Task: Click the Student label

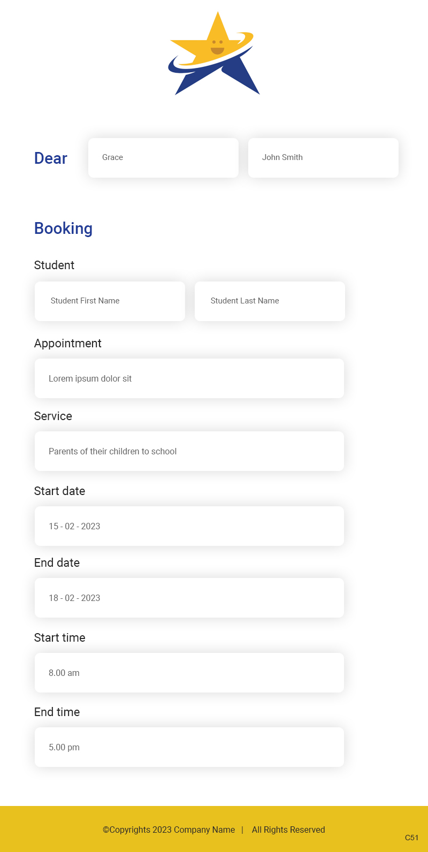Action: [x=54, y=265]
